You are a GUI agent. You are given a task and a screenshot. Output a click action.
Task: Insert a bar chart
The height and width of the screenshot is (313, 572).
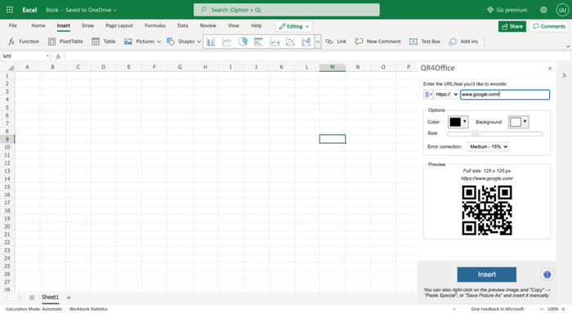[259, 42]
